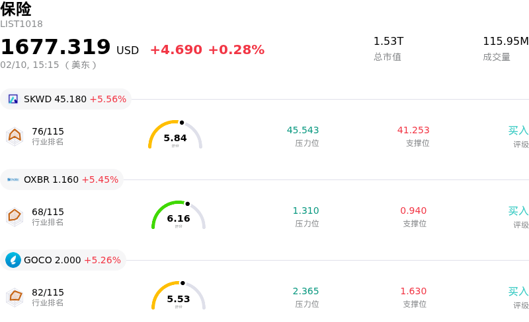Open the GOCO 2.000 stock pill

click(x=63, y=260)
